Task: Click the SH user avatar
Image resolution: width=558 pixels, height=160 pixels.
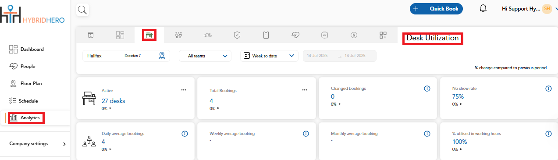Action: (547, 9)
